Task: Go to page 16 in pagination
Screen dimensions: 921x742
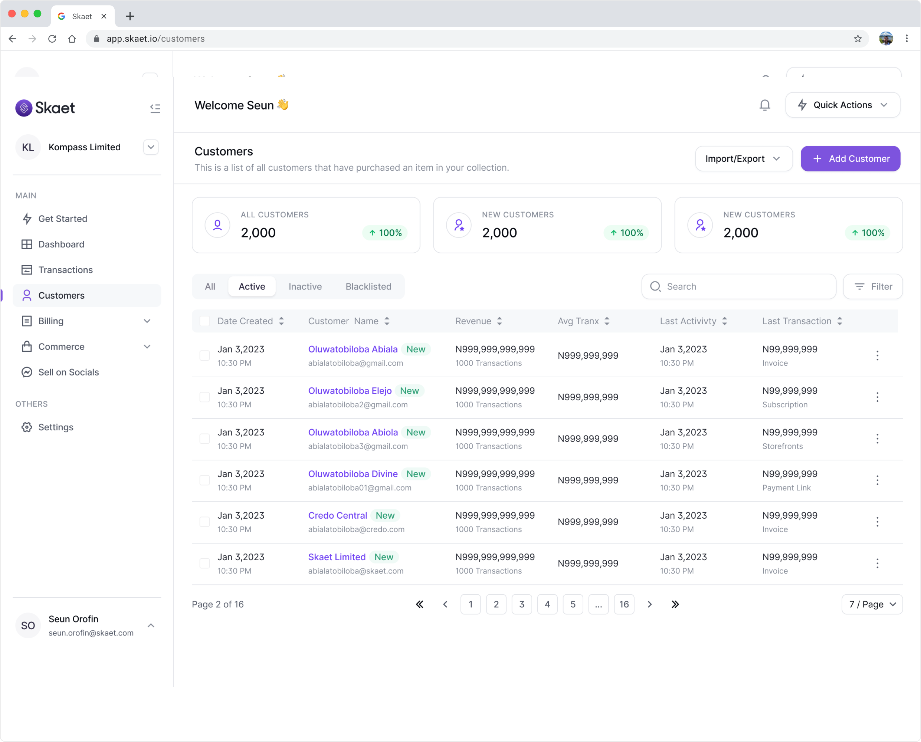Action: (623, 604)
